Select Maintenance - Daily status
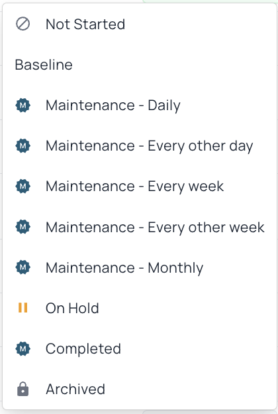The height and width of the screenshot is (414, 278). 140,105
